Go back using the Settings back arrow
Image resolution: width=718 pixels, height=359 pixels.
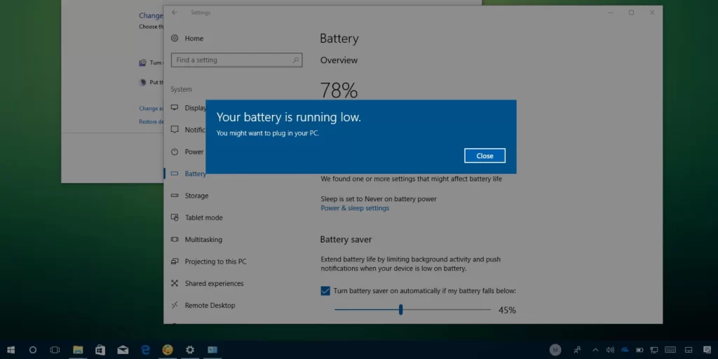pos(175,13)
